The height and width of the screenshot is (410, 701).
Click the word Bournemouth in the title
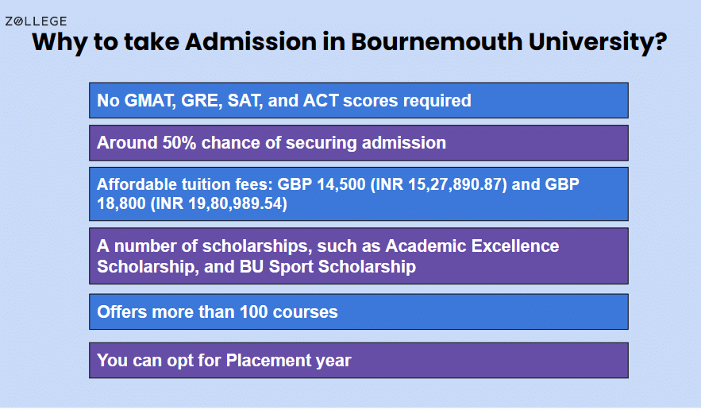[x=437, y=41]
